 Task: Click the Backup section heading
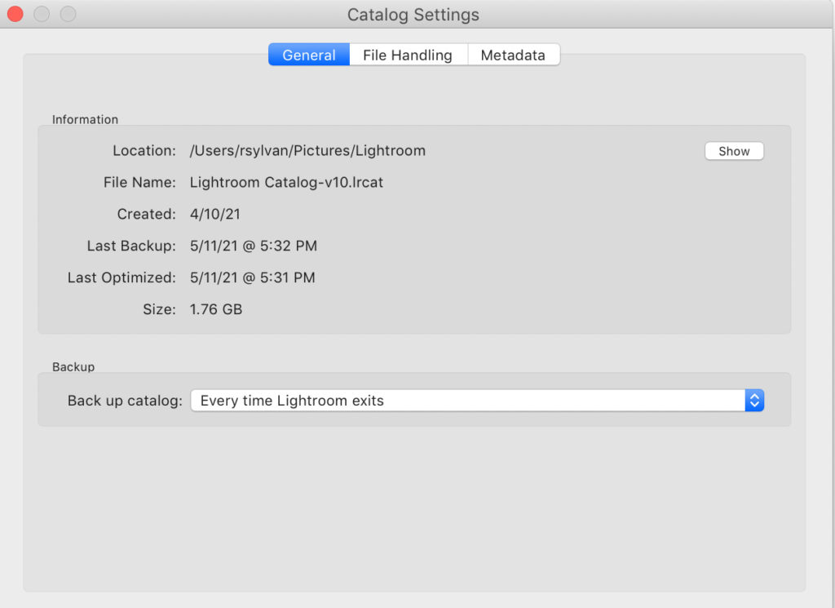[x=73, y=367]
